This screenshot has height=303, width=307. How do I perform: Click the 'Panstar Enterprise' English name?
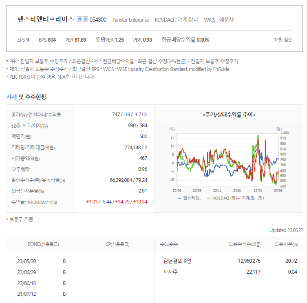[130, 20]
